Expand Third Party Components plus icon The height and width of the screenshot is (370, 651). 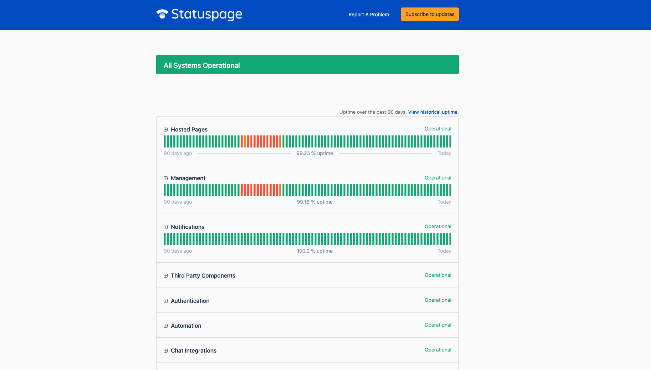166,276
